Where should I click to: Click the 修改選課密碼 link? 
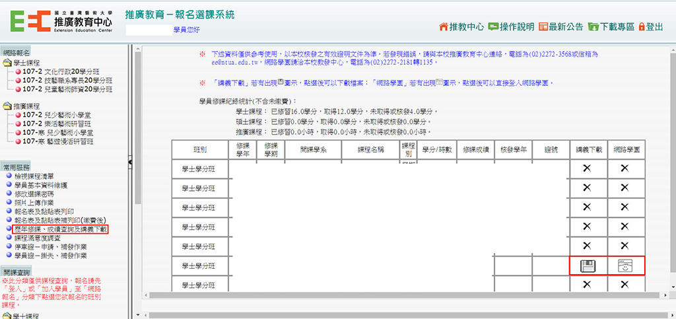41,194
